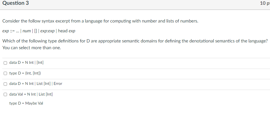
Task: Select checkbox for option ending in 'Error'
Action: tap(5, 84)
